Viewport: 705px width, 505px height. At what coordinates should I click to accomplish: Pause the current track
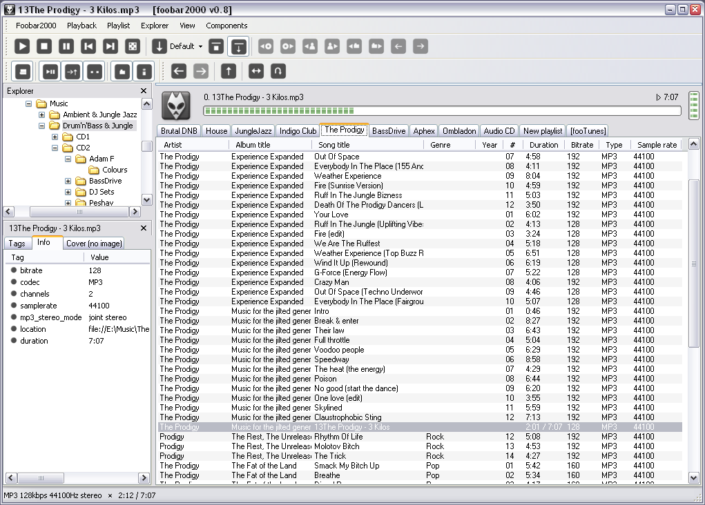(x=66, y=46)
